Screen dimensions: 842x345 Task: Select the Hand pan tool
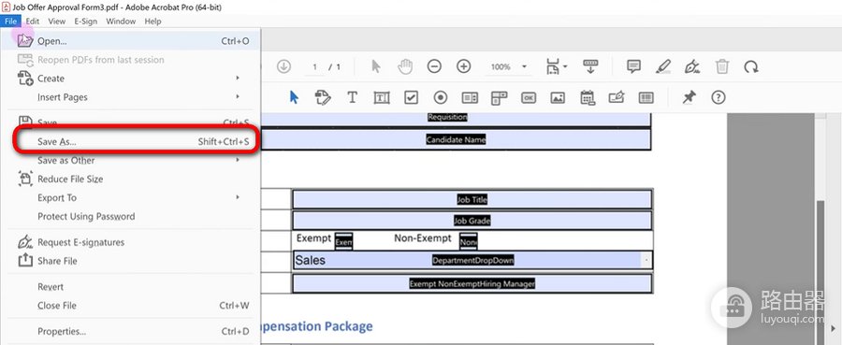405,66
